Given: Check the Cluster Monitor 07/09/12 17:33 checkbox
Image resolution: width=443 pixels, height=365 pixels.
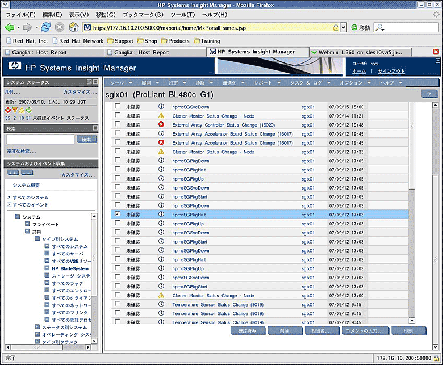Looking at the screenshot, I should (x=117, y=151).
